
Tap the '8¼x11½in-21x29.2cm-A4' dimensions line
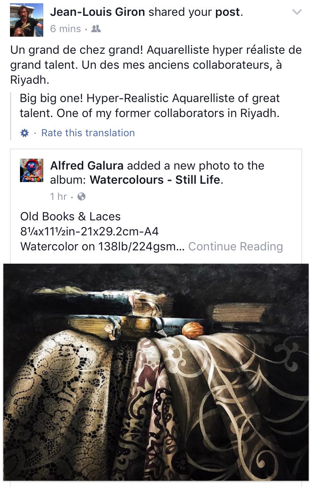pos(89,231)
